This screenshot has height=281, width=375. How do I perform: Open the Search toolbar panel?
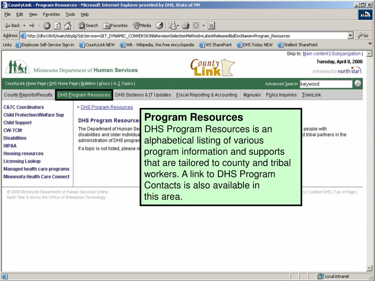(x=86, y=25)
